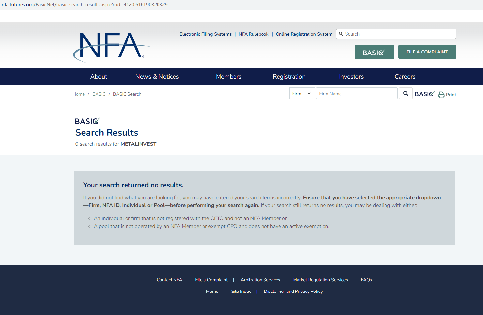
Task: Open Contact NFA footer link
Action: coord(169,280)
